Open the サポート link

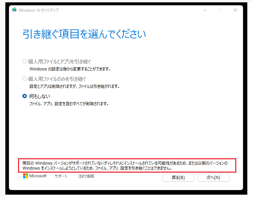tap(61, 176)
